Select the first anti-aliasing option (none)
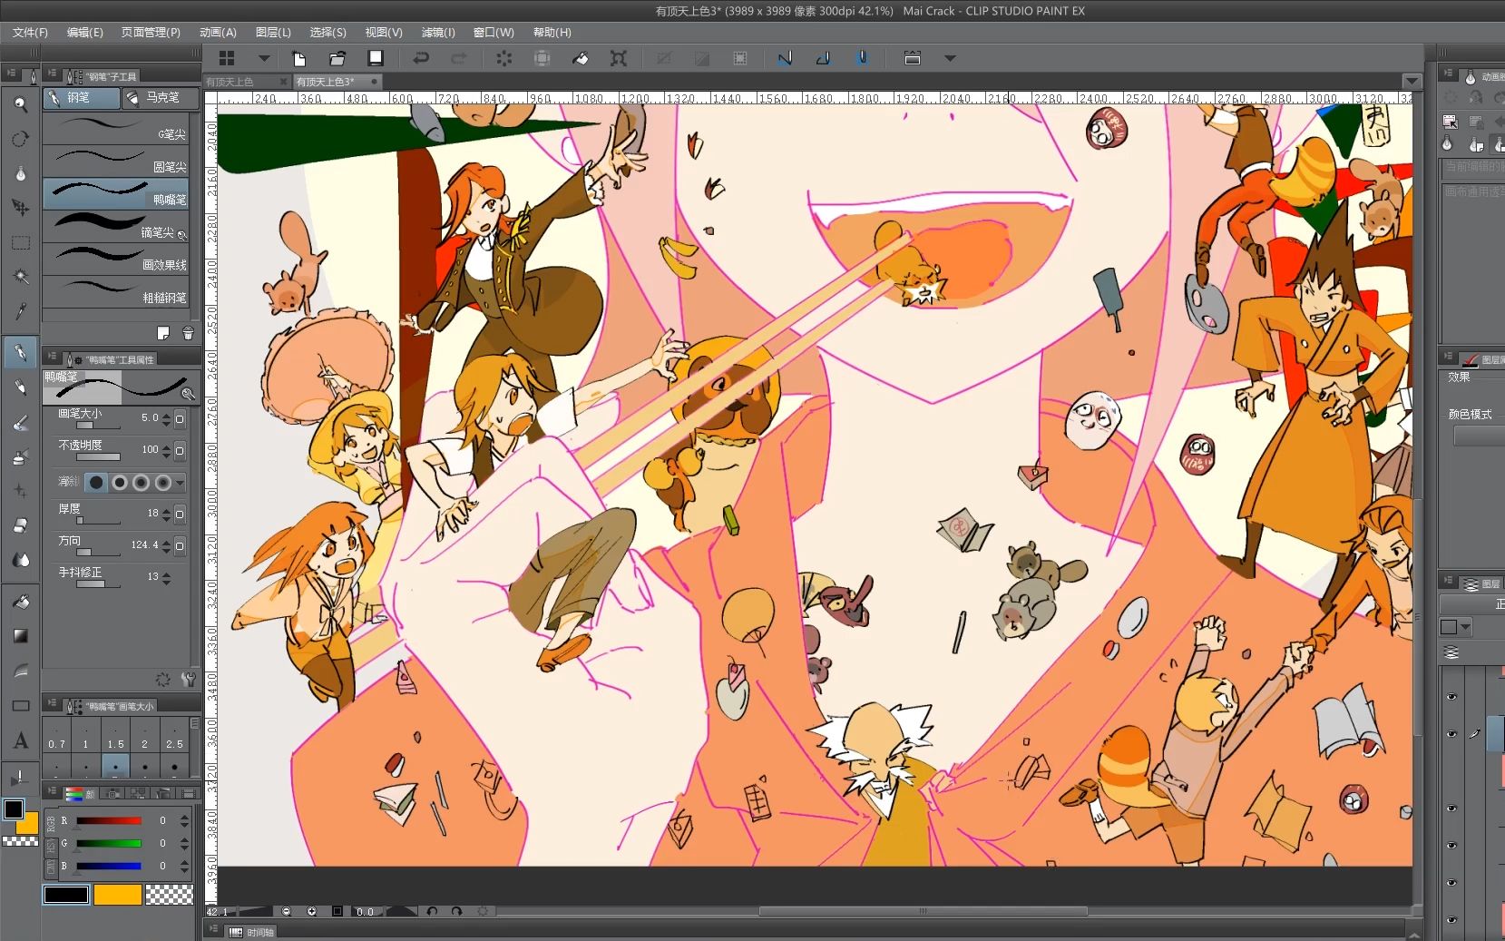This screenshot has width=1505, height=941. 96,483
